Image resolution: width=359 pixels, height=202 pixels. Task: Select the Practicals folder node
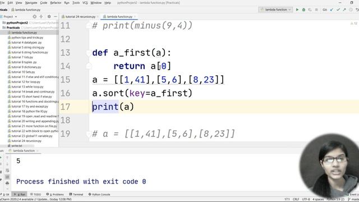(x=13, y=27)
